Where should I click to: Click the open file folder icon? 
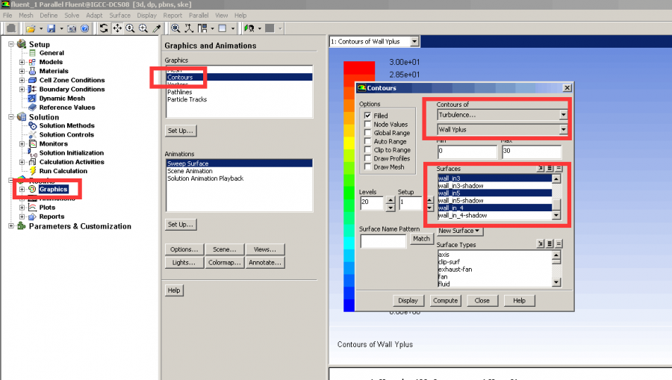(31, 28)
